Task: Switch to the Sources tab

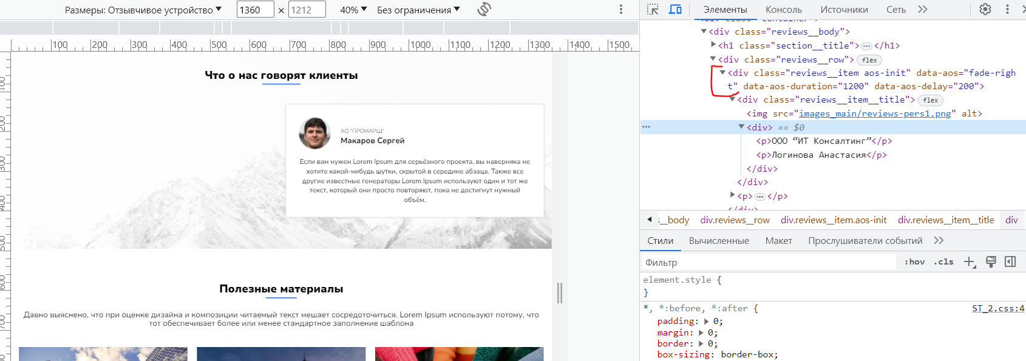Action: [x=844, y=9]
